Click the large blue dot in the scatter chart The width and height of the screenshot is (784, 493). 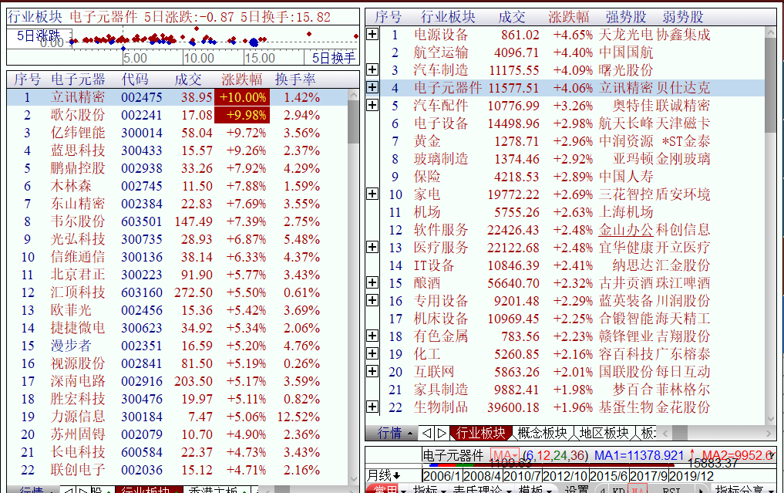click(254, 42)
